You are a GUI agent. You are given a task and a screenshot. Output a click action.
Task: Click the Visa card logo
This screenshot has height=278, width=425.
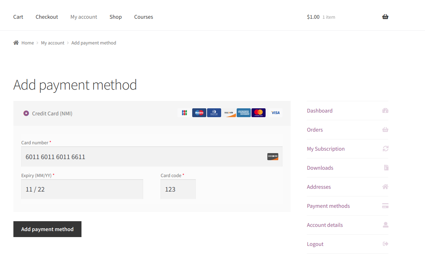[x=275, y=113]
